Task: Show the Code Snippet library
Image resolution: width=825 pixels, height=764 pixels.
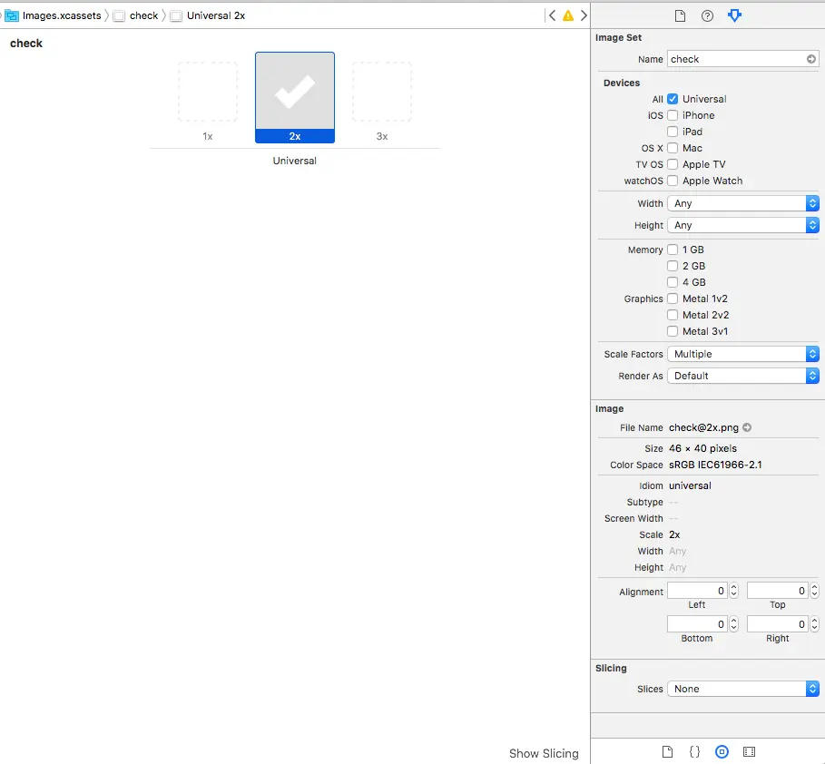Action: click(x=694, y=751)
